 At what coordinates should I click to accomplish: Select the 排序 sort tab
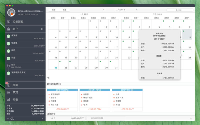[54, 10]
